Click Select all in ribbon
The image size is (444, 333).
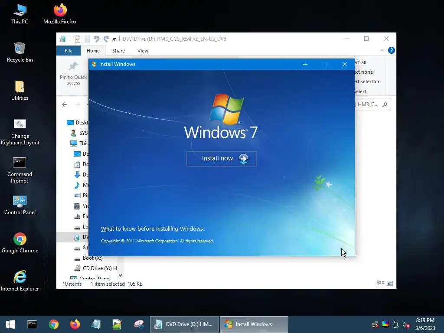[x=361, y=62]
